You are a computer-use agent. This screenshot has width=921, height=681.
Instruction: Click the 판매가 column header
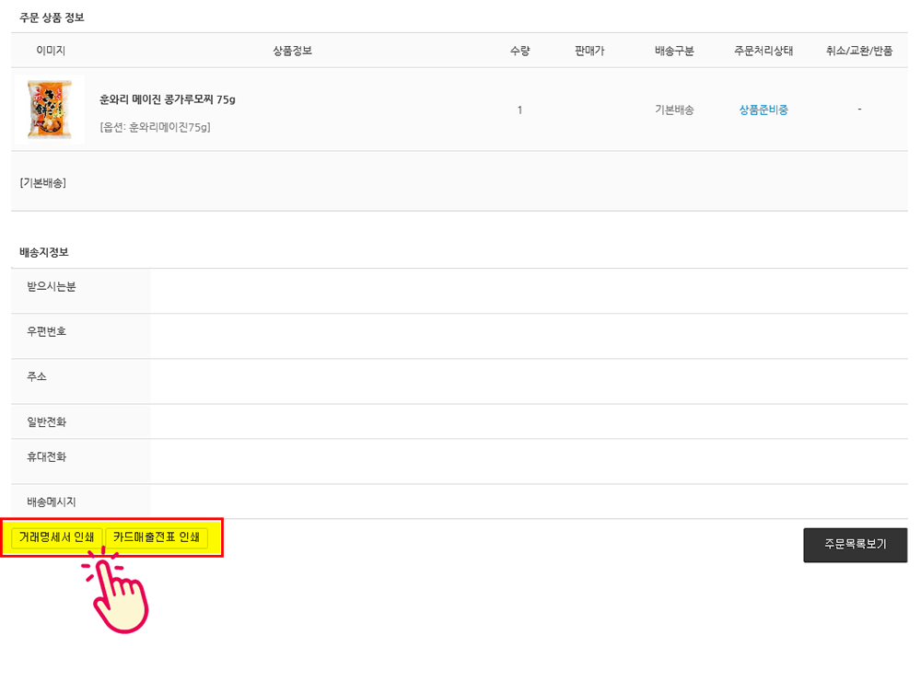[x=589, y=51]
